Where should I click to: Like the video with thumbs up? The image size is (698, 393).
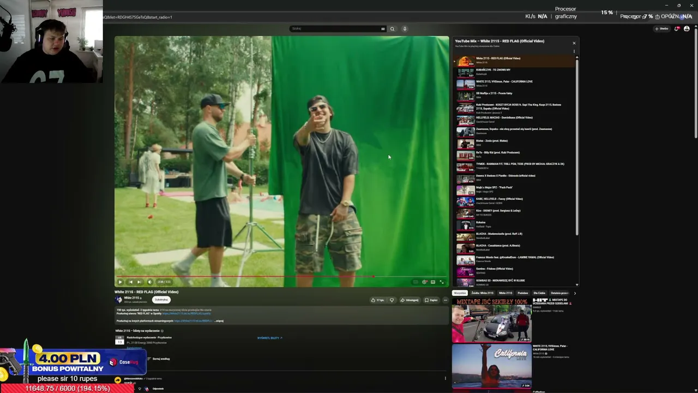377,300
